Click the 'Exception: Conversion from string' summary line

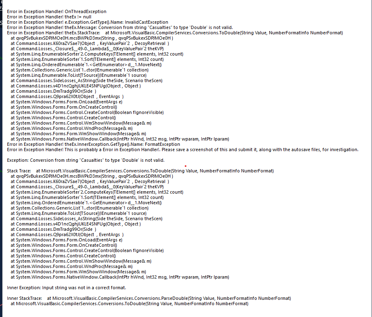point(86,160)
